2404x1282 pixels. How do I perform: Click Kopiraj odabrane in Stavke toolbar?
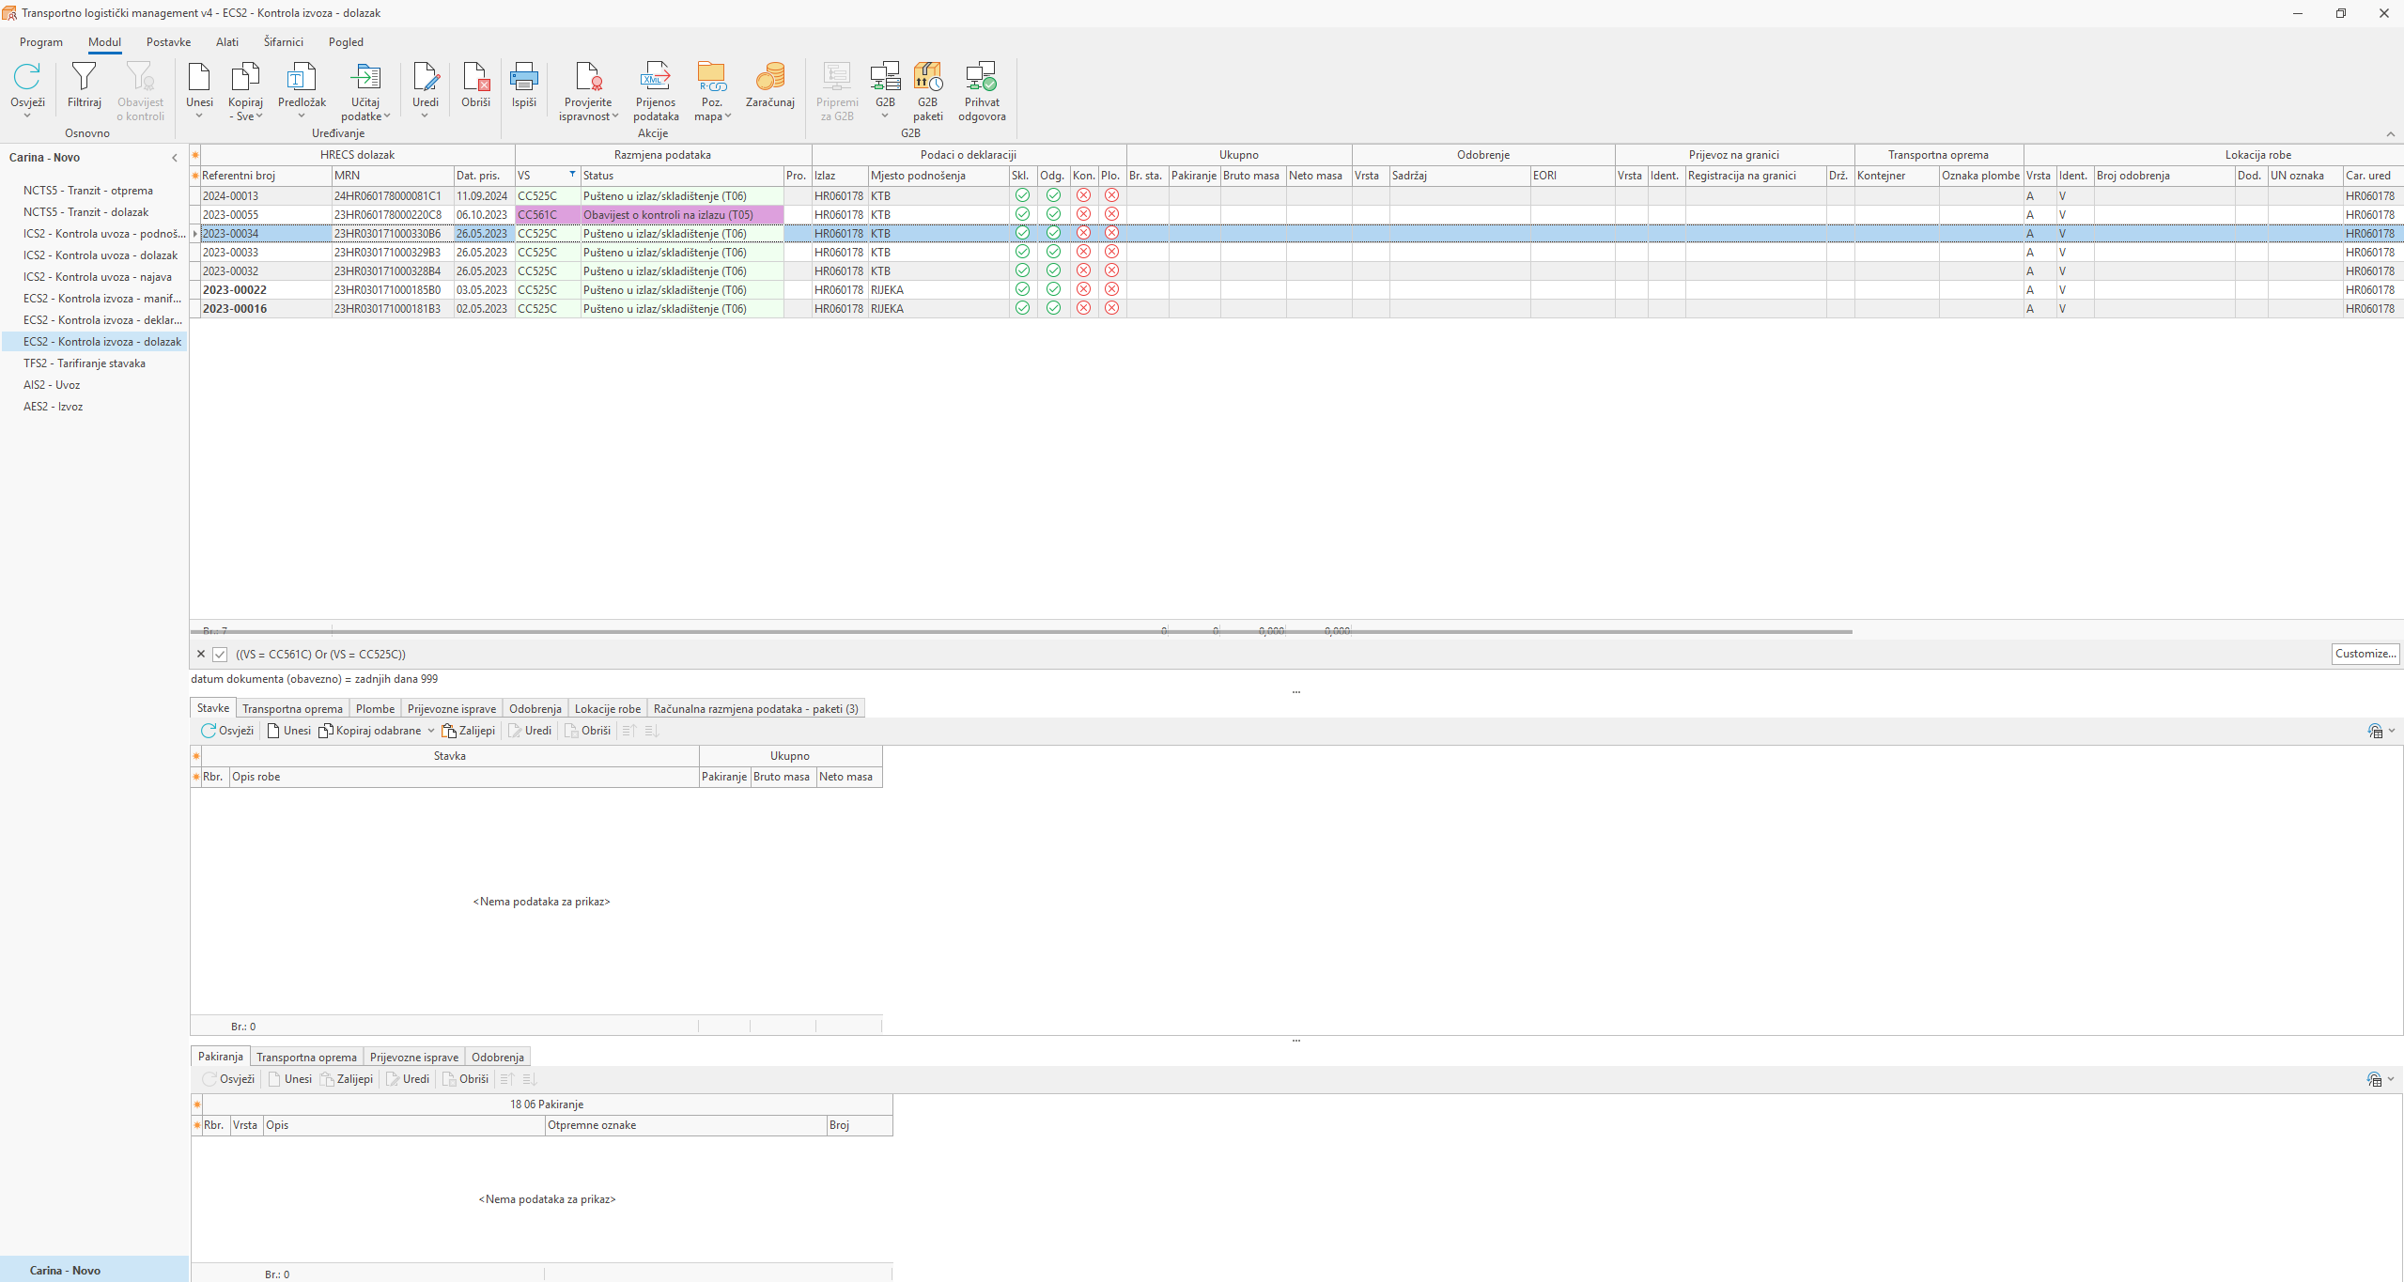[x=369, y=731]
